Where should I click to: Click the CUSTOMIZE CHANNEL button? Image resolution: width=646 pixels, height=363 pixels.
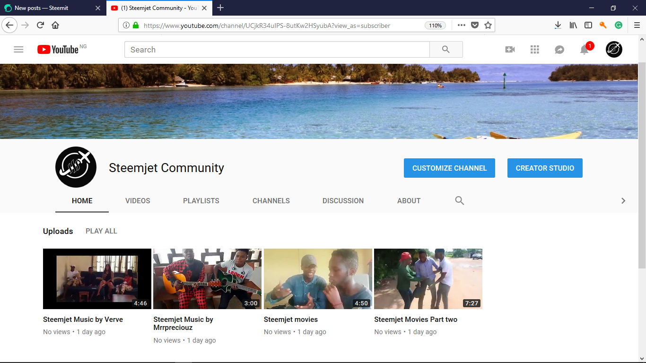(449, 168)
